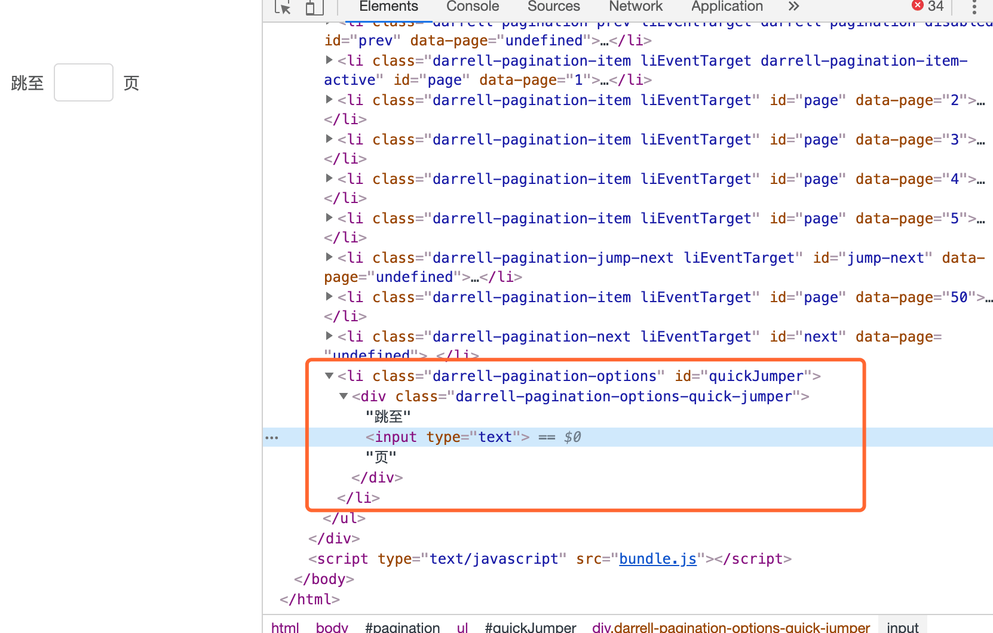Select body in the breadcrumb bar
The width and height of the screenshot is (993, 633).
pos(332,627)
